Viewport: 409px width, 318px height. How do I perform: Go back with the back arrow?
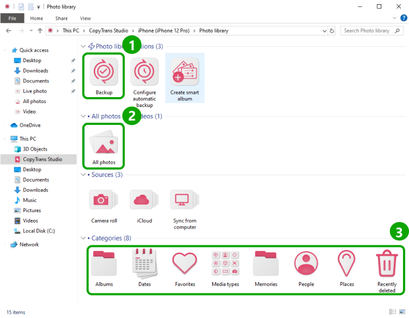9,31
